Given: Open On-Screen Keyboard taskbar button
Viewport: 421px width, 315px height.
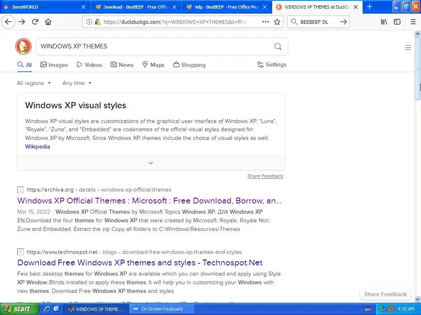Looking at the screenshot, I should pyautogui.click(x=162, y=309).
